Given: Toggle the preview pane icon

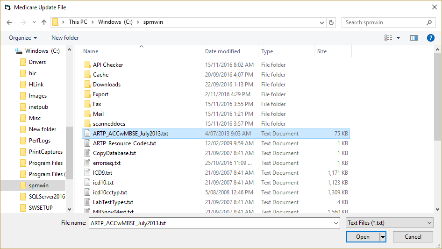Looking at the screenshot, I should pos(414,38).
